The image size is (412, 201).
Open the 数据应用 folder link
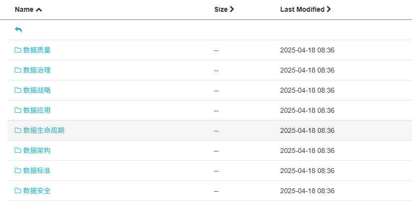pos(37,110)
